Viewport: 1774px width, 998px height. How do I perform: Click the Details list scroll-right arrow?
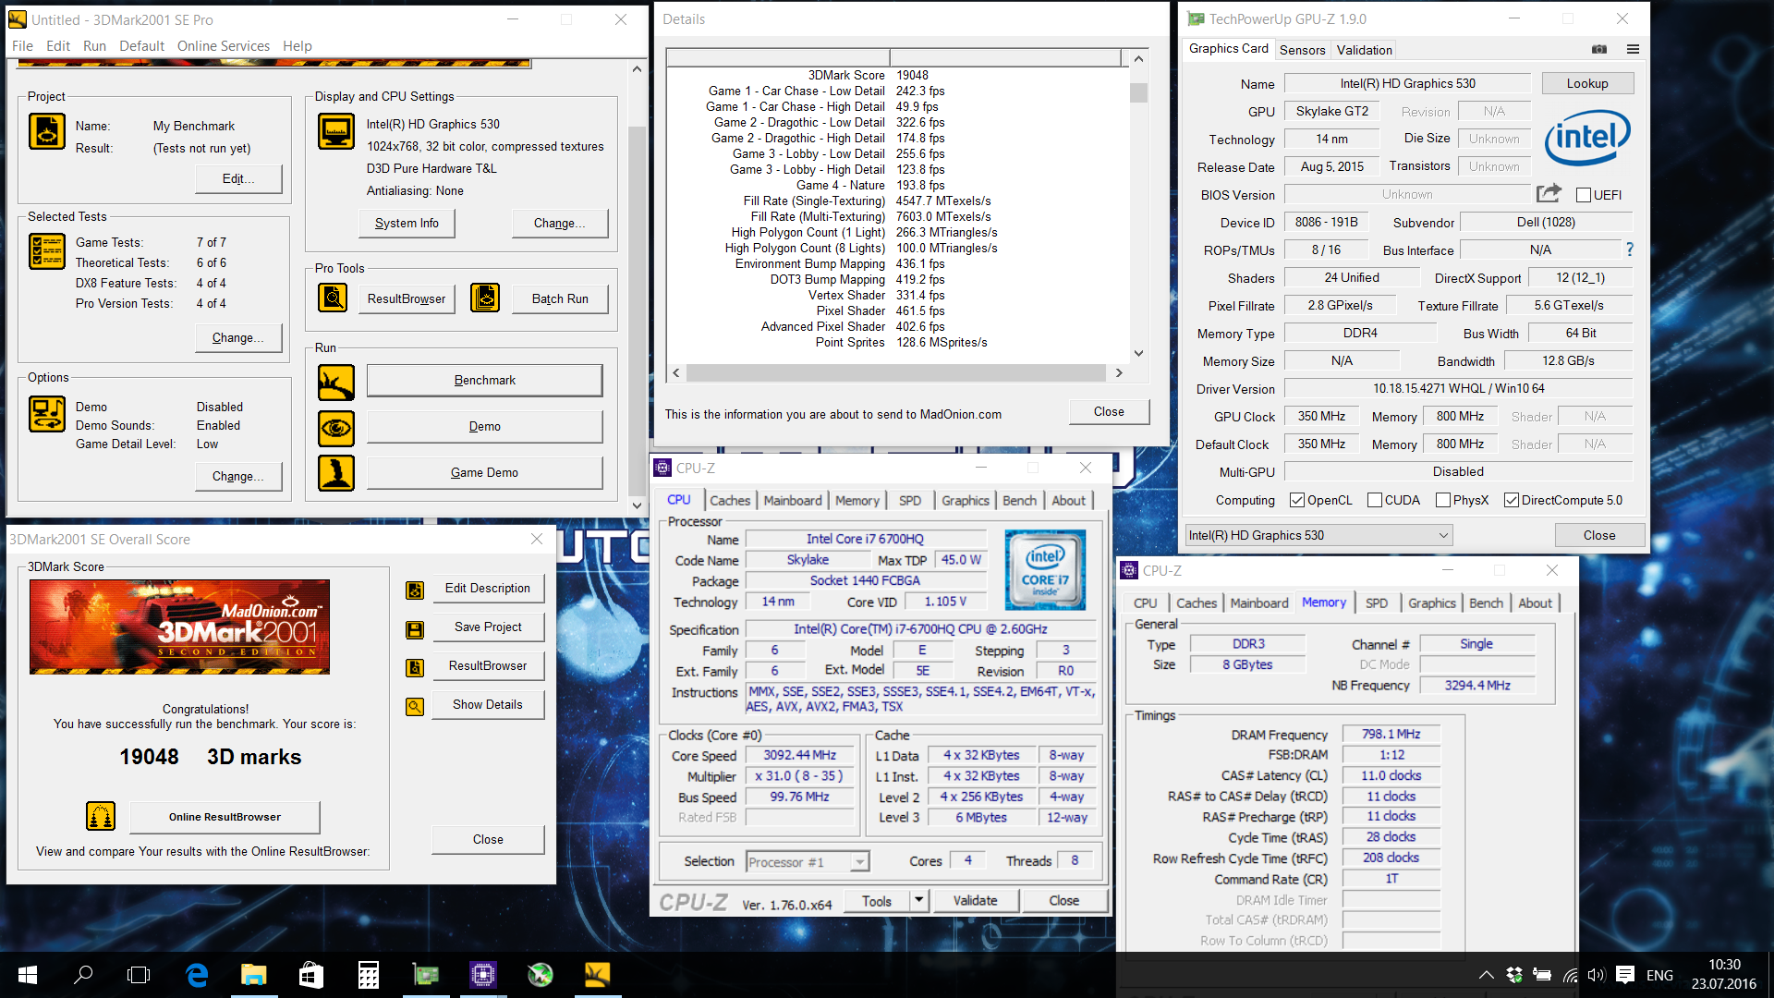[x=1119, y=372]
